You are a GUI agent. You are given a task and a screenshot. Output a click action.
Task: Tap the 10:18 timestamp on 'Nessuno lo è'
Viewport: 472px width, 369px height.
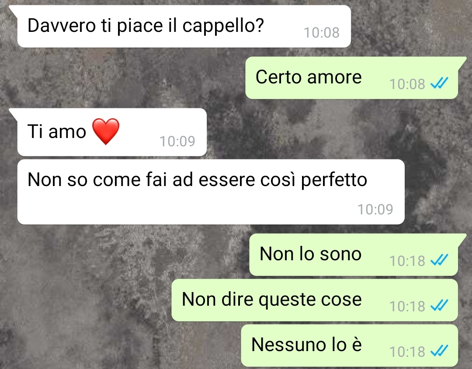coord(407,352)
